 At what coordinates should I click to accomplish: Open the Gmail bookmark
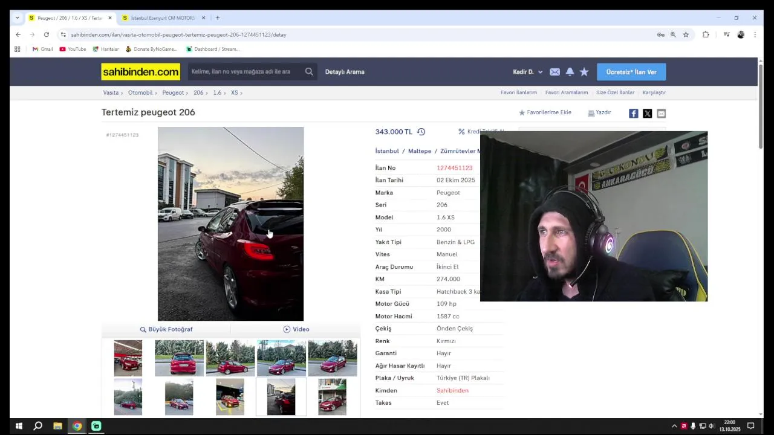click(43, 49)
